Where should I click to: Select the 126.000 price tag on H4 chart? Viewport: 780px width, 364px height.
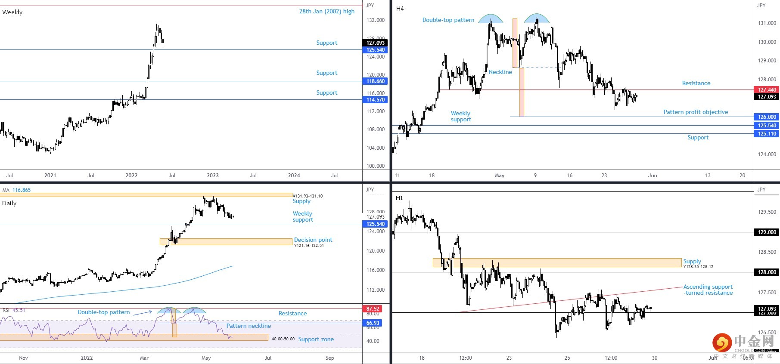point(767,117)
